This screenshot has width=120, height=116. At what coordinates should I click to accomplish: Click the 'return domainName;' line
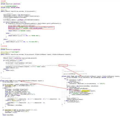[8, 115]
